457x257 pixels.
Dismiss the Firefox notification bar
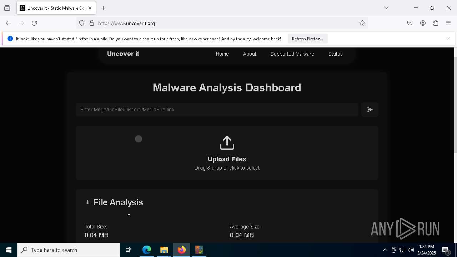(448, 39)
